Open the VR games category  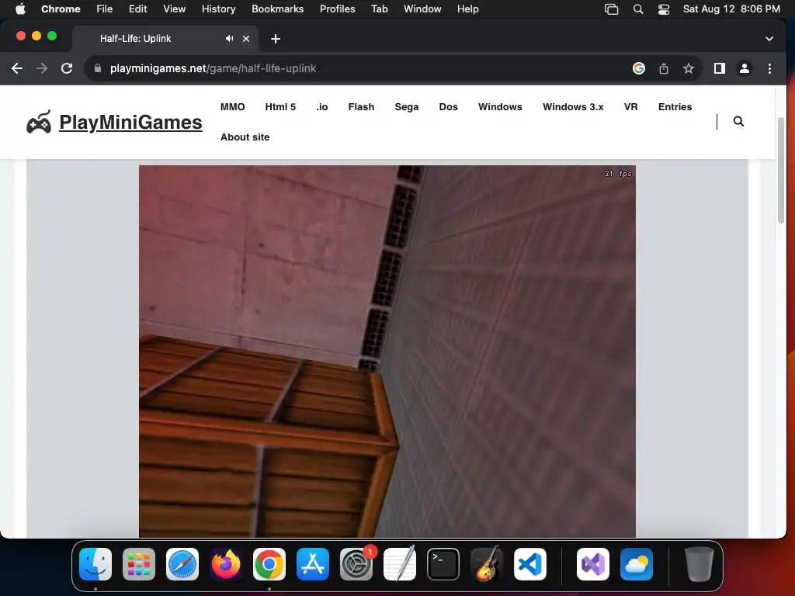630,107
